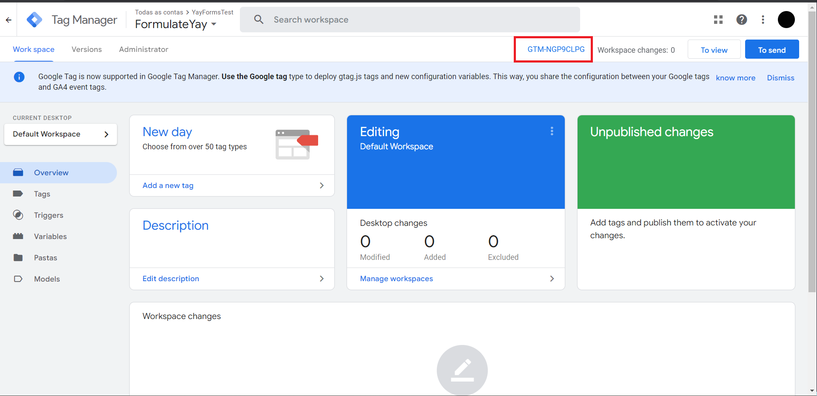817x396 pixels.
Task: Open the Google apps grid
Action: tap(718, 20)
